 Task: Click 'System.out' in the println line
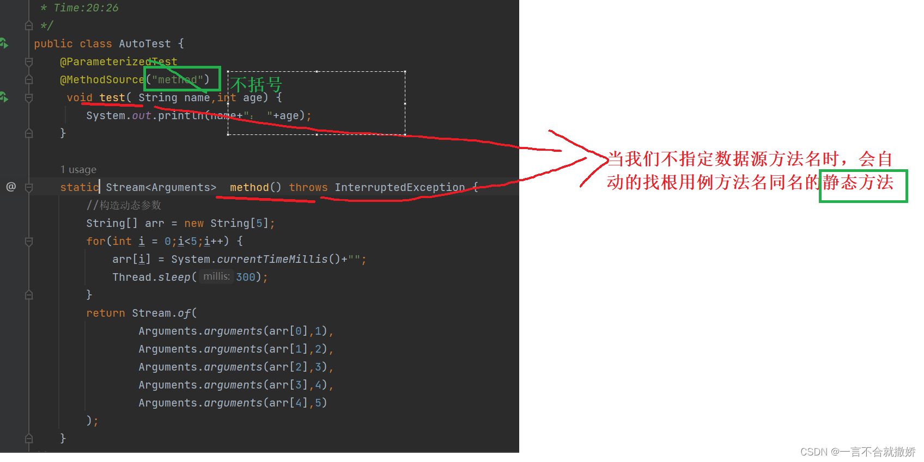click(x=118, y=115)
